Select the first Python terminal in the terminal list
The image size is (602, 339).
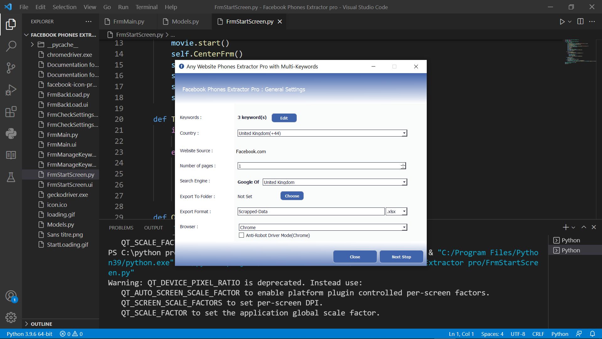pyautogui.click(x=575, y=240)
